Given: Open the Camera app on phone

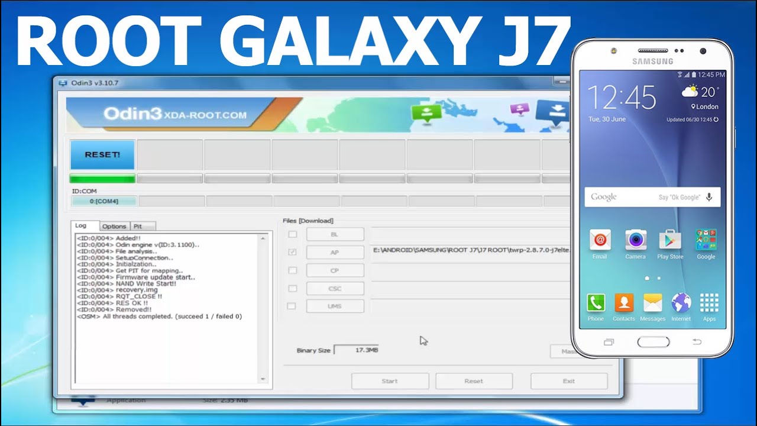Looking at the screenshot, I should [x=635, y=244].
